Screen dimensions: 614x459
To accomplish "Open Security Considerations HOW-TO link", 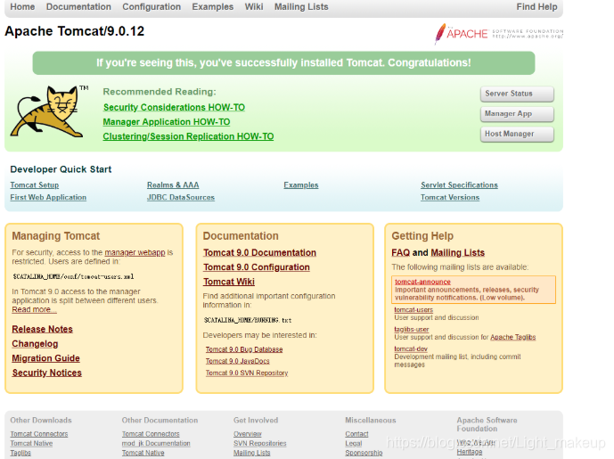I will pos(174,107).
